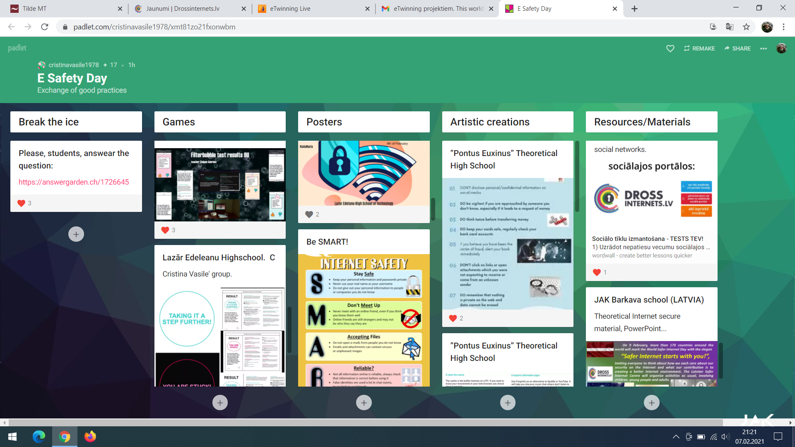Switch to Jaunumi Drossinternets.lv tab
This screenshot has width=795, height=447.
(183, 9)
